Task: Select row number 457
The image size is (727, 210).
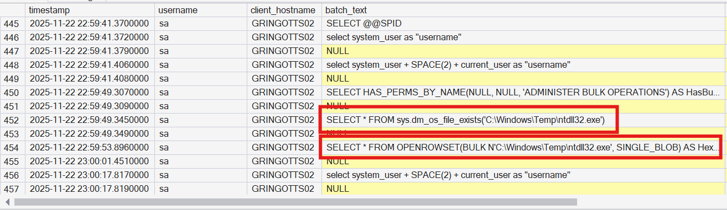Action: pos(13,189)
